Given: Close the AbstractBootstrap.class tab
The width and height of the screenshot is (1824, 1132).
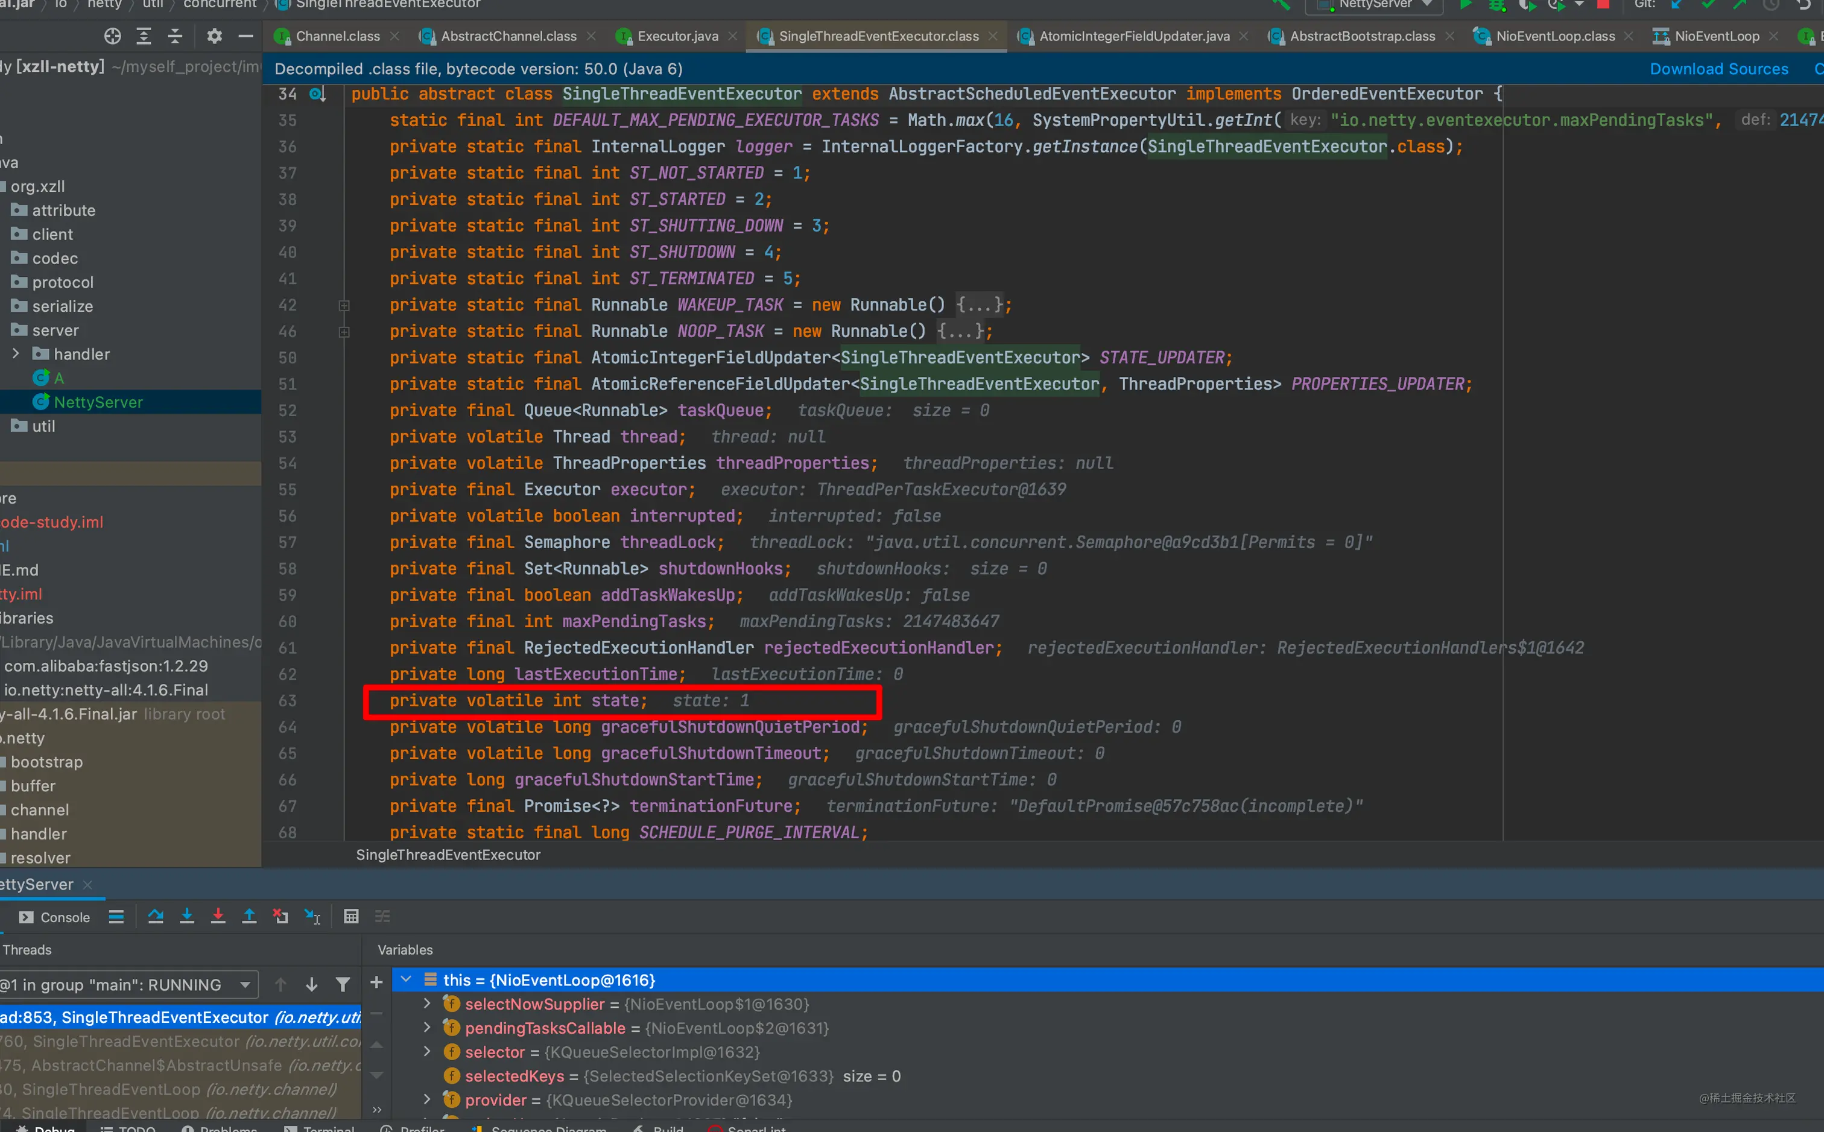Looking at the screenshot, I should pyautogui.click(x=1449, y=36).
